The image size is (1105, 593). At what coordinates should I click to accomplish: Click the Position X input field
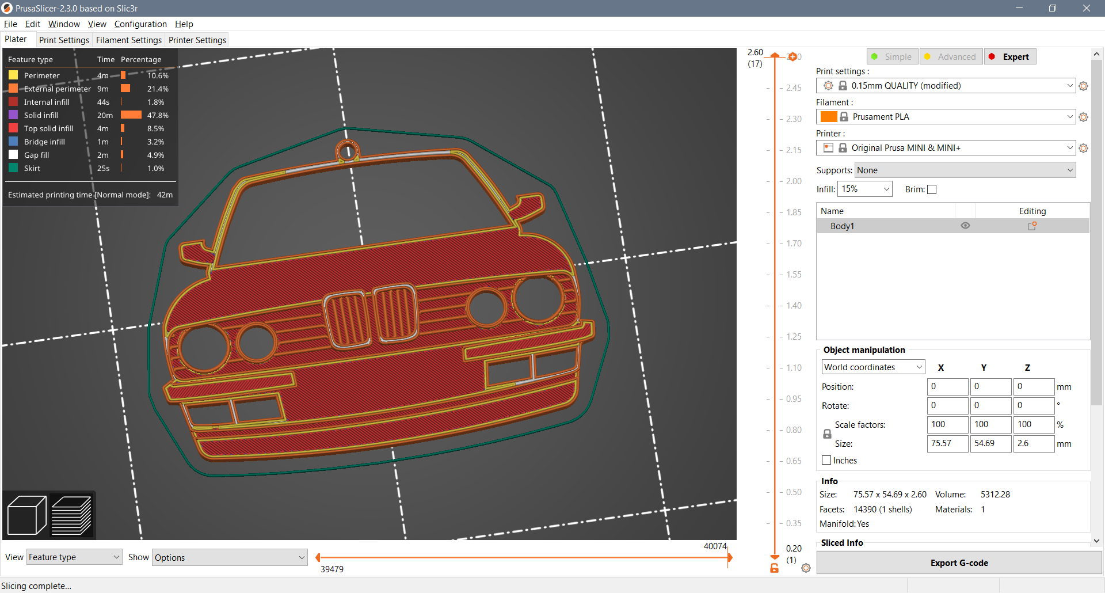tap(947, 387)
